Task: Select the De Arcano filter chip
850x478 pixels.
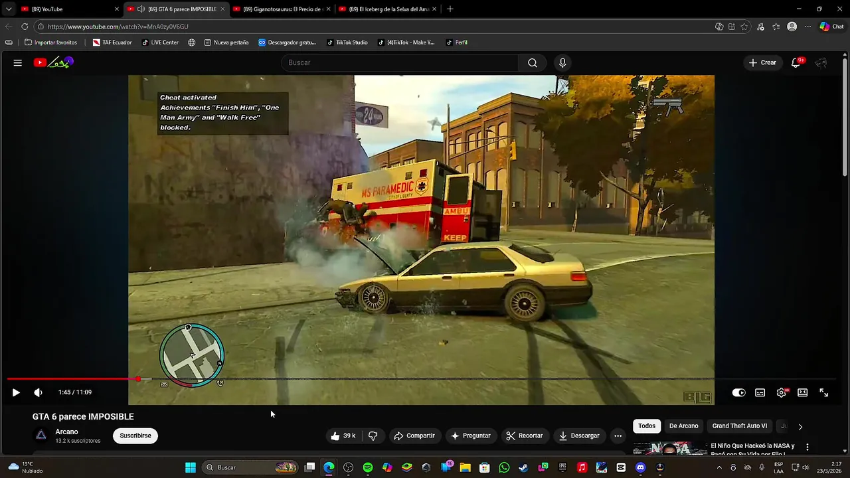Action: pyautogui.click(x=684, y=426)
